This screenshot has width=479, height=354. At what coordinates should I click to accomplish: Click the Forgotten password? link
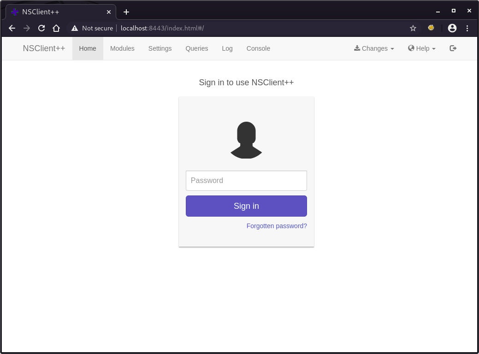pos(277,226)
